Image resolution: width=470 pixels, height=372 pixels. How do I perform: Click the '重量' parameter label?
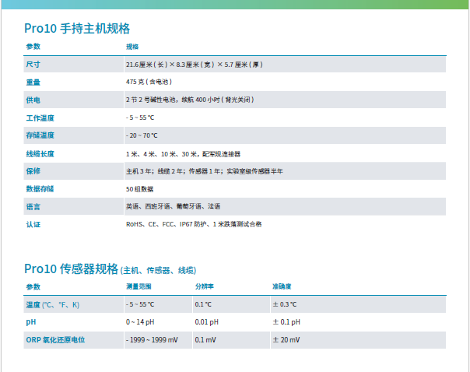coord(33,82)
